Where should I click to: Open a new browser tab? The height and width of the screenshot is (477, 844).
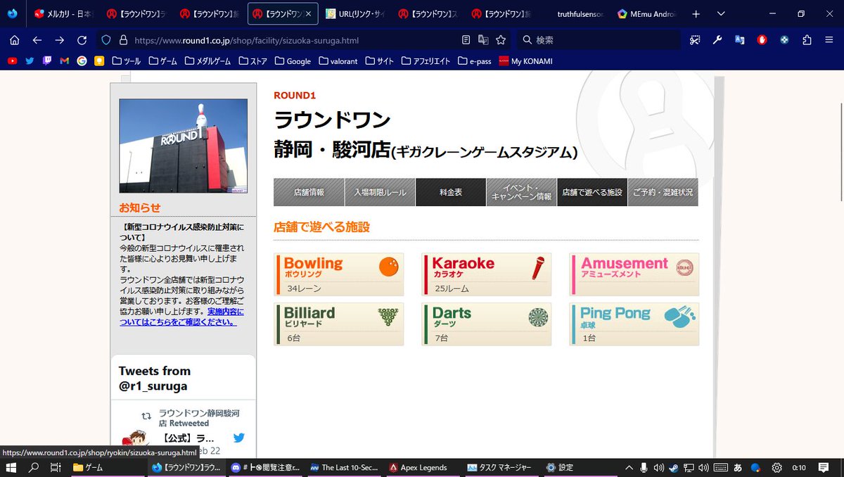[x=696, y=14]
